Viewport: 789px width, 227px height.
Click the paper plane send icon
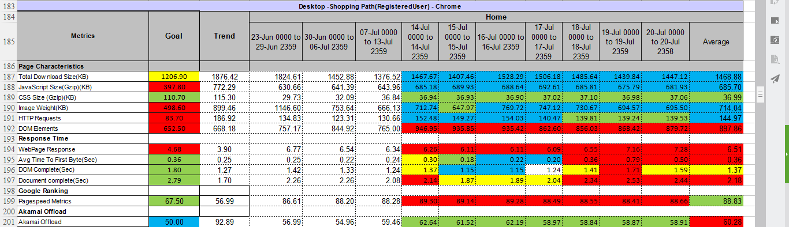pyautogui.click(x=775, y=78)
